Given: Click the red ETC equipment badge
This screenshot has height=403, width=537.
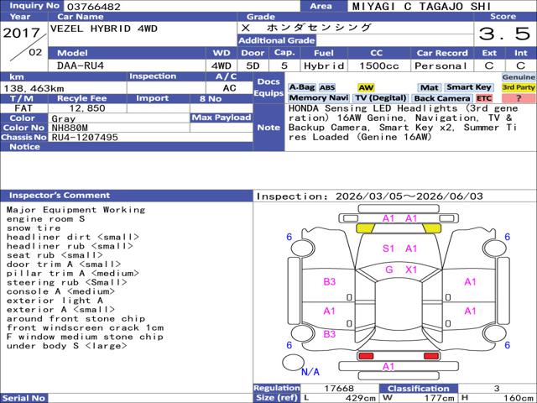Looking at the screenshot, I should (x=484, y=98).
